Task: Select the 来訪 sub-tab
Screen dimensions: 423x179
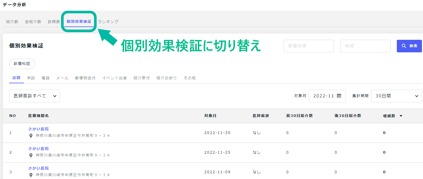Action: tap(31, 78)
